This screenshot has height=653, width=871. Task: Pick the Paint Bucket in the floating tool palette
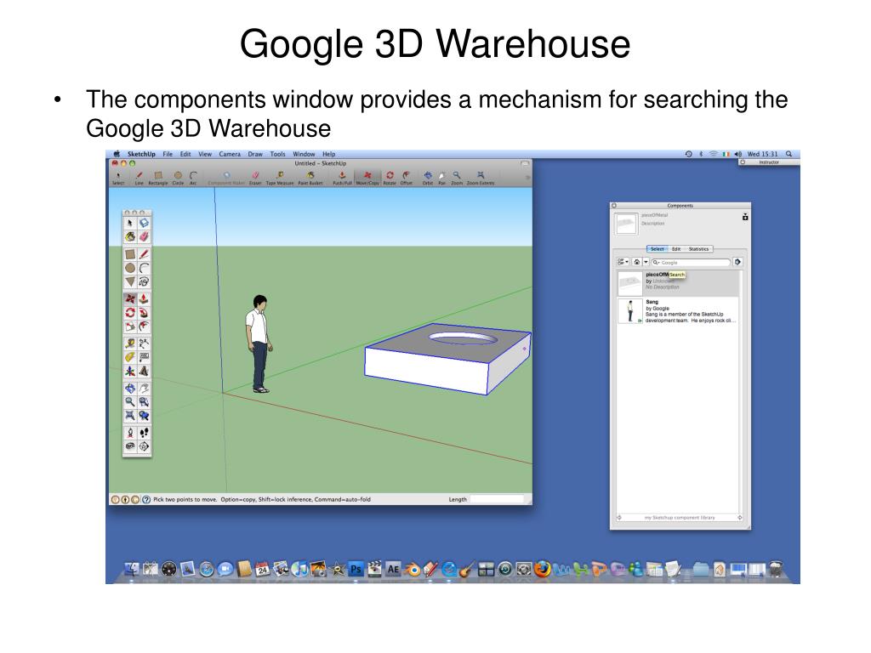130,237
